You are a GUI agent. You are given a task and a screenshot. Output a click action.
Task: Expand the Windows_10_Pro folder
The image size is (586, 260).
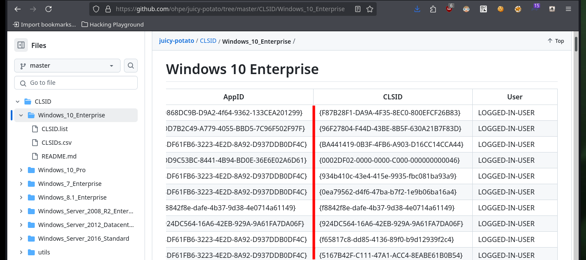(x=21, y=170)
